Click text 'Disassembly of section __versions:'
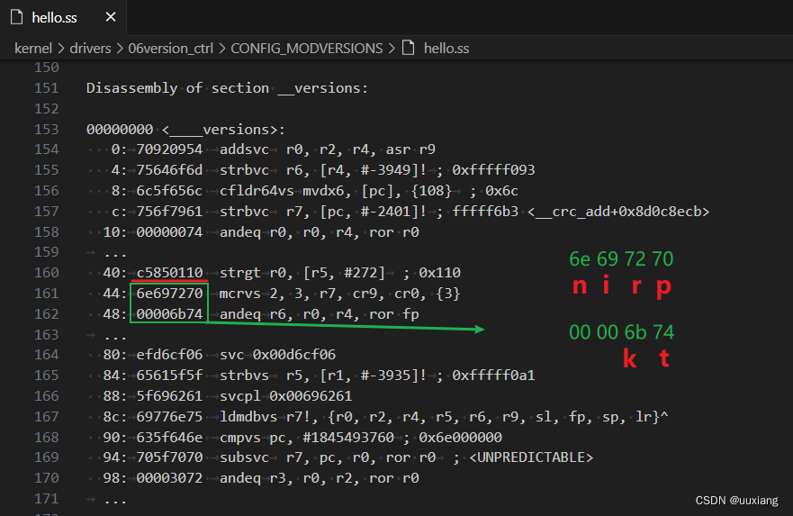Viewport: 793px width, 516px height. click(x=227, y=88)
